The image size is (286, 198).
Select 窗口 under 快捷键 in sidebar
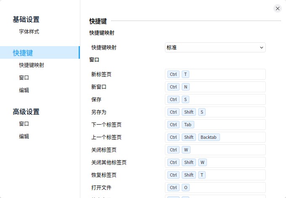point(24,78)
